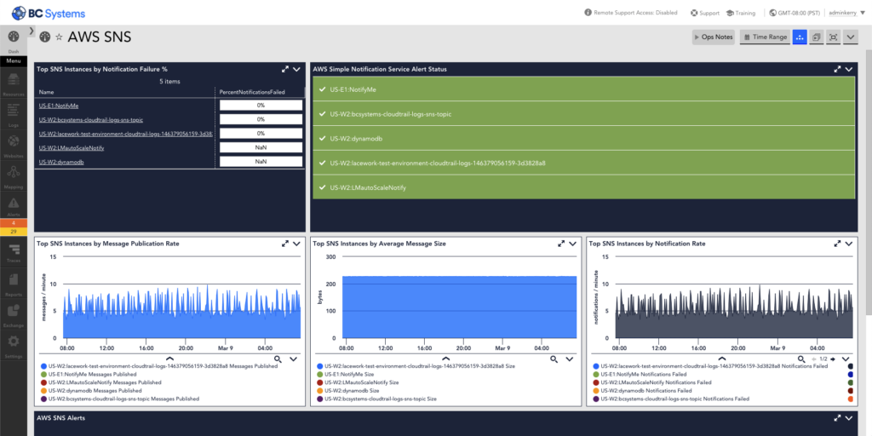Click the clone dashboard icon
The height and width of the screenshot is (436, 872).
tap(817, 37)
